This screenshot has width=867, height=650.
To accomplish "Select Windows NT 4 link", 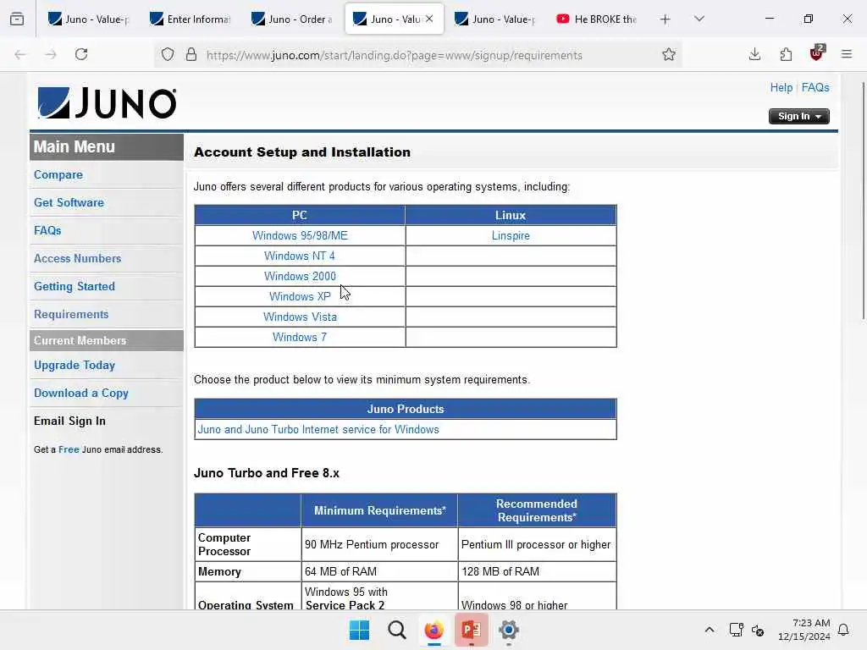I will [x=300, y=256].
